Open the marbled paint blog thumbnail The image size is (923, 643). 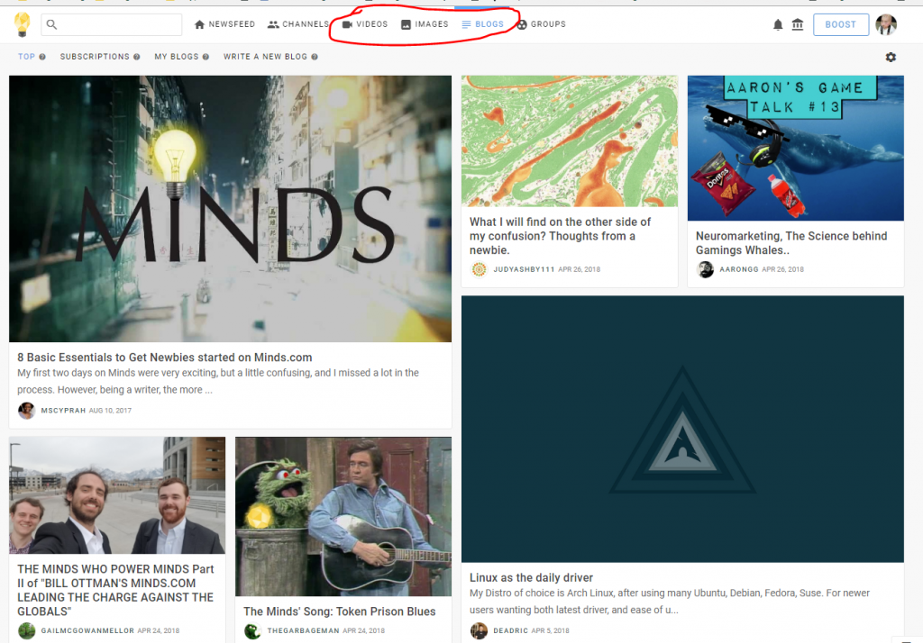[x=570, y=141]
